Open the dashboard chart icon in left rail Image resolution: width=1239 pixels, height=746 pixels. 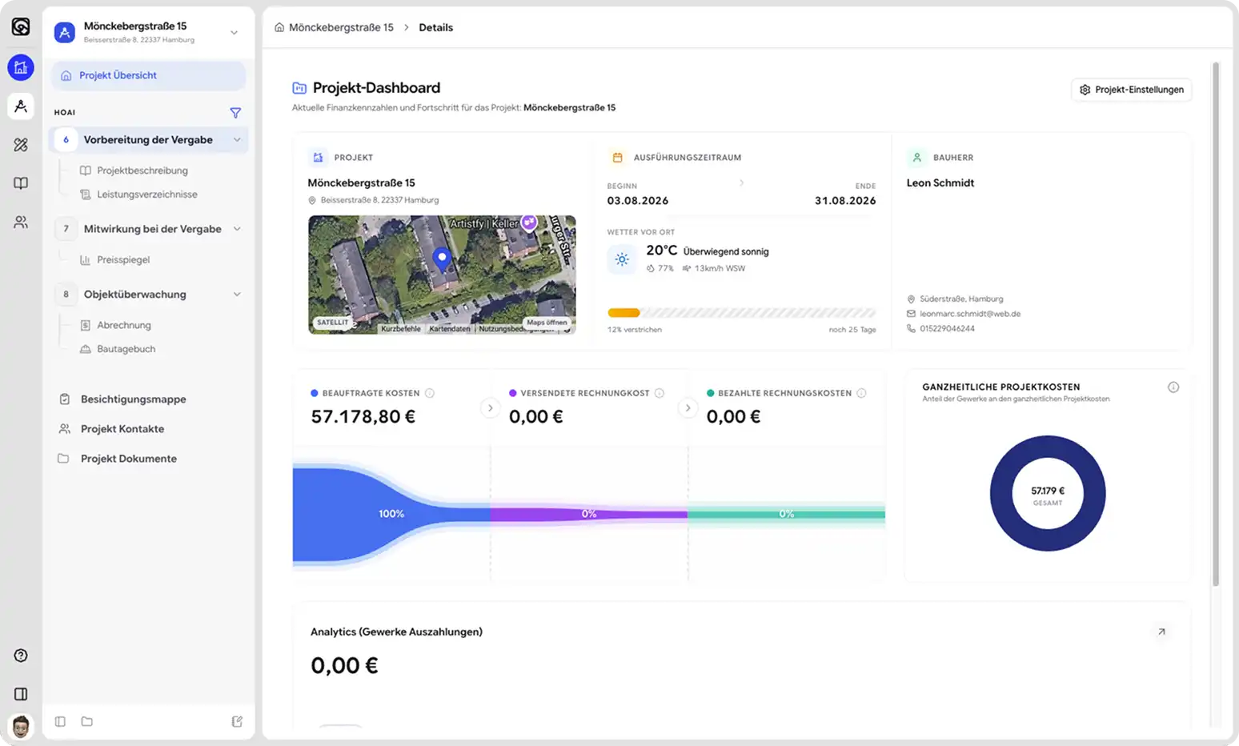click(21, 68)
